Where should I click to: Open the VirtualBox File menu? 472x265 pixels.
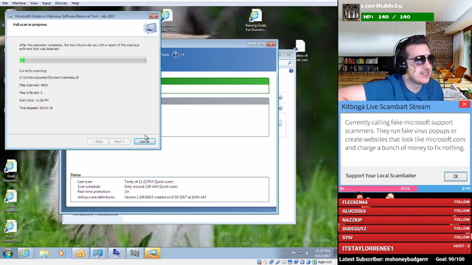5,3
